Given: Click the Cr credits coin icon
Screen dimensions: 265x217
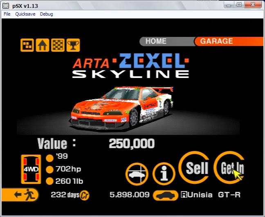Looking at the screenshot, I should click(x=84, y=196).
